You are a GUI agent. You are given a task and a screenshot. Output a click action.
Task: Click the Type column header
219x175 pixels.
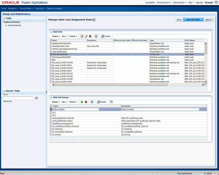point(167,40)
